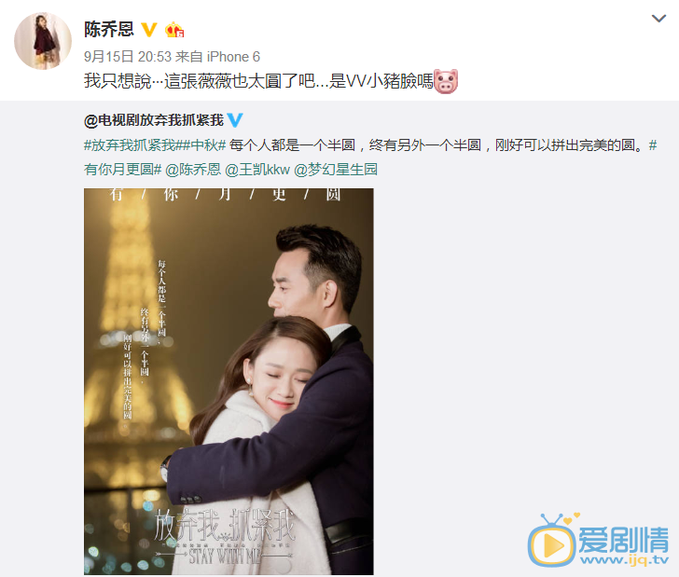Click the gold V verification badge
This screenshot has width=679, height=577.
pos(149,30)
